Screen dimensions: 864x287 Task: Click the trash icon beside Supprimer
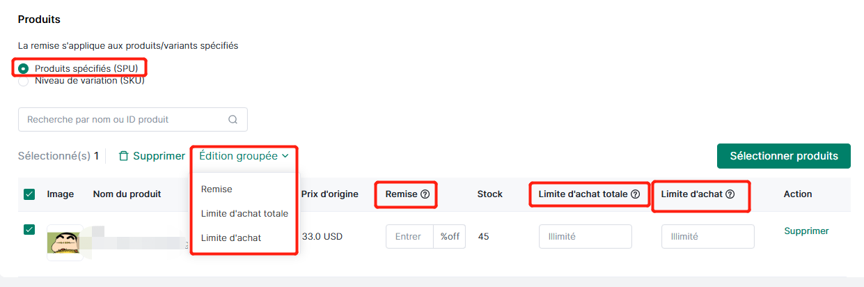point(123,156)
